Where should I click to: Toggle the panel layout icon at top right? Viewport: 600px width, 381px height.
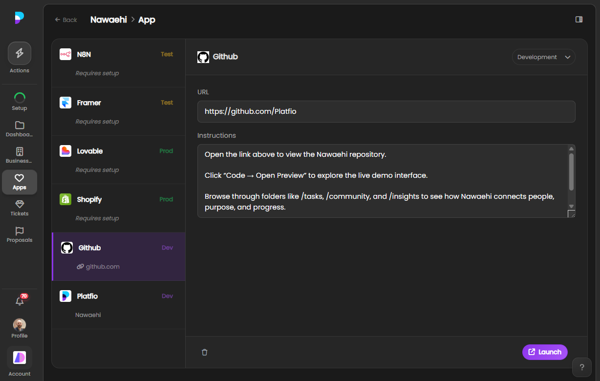pos(579,19)
